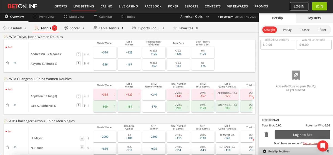Click Risk All Selections amount field
333x155 pixels.
pyautogui.click(x=277, y=45)
